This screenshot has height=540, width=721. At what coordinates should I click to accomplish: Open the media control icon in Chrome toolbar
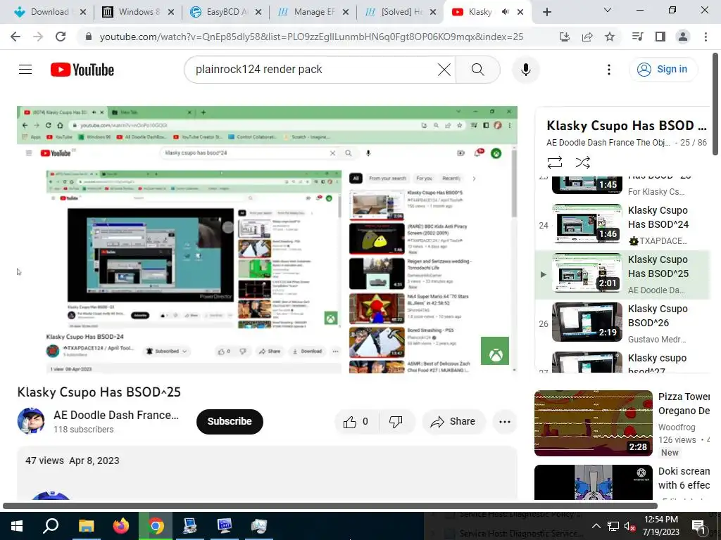coord(637,37)
